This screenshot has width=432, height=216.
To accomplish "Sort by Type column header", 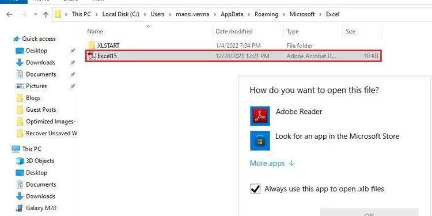I will coord(293,32).
